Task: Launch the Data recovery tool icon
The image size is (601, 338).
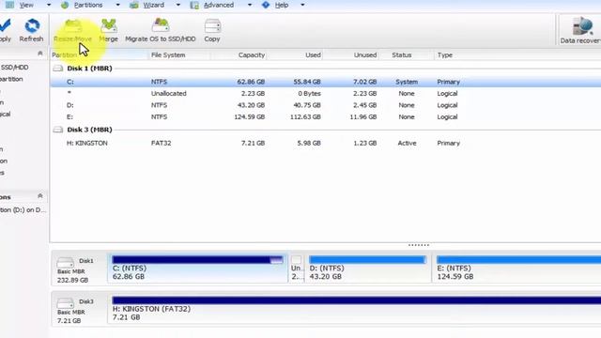Action: [x=582, y=26]
